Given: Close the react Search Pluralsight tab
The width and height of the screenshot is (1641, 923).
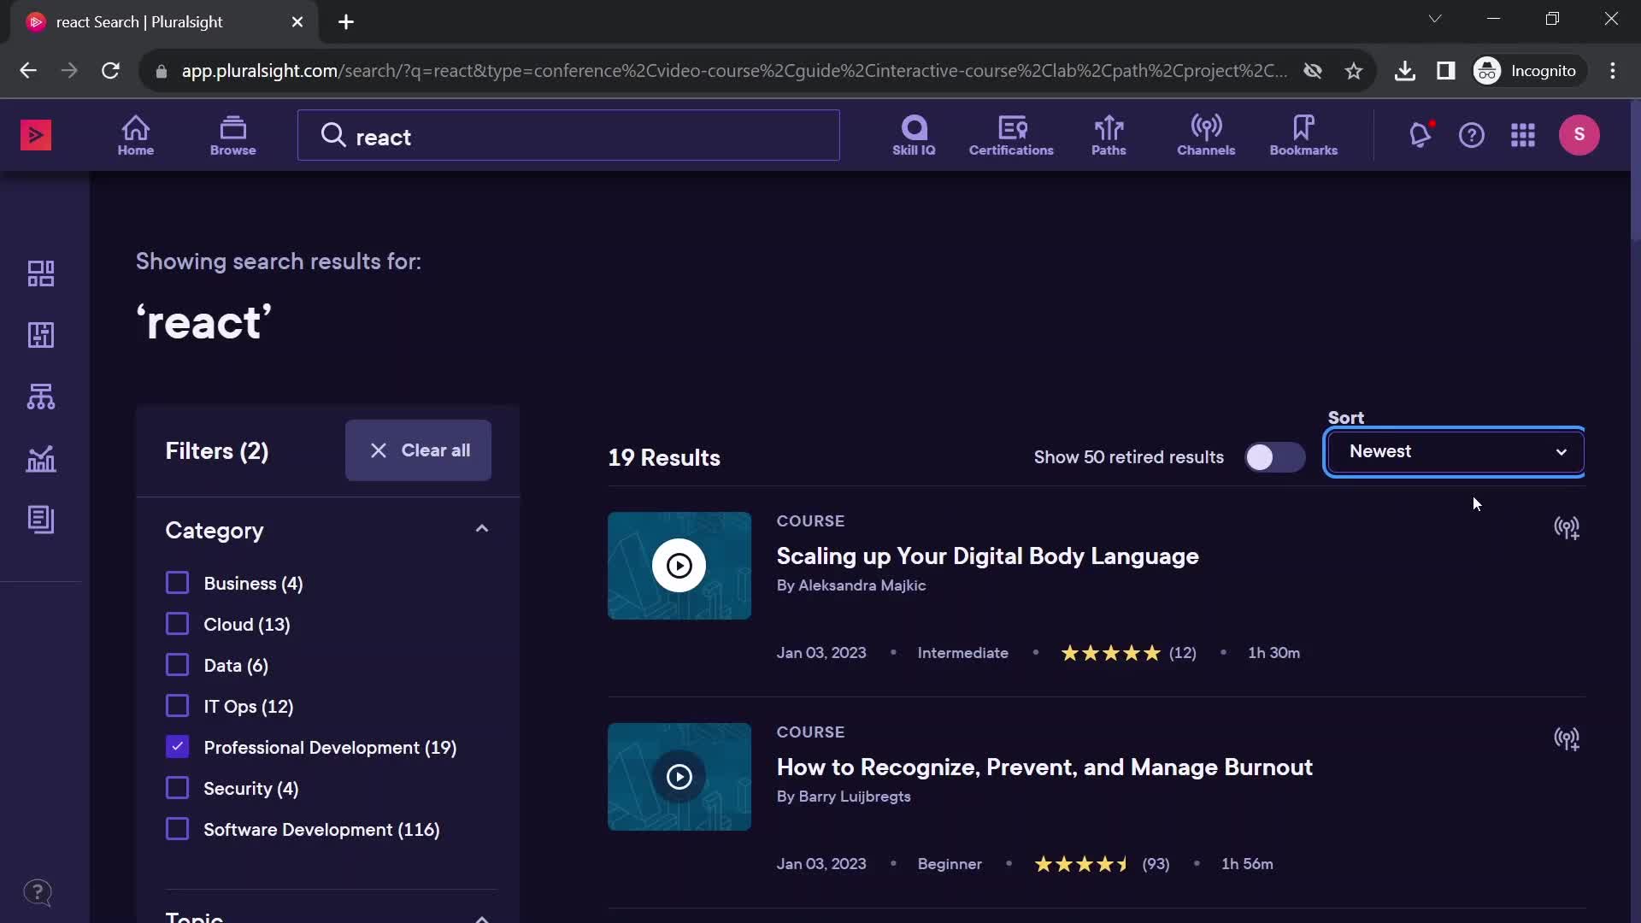Looking at the screenshot, I should tap(297, 22).
